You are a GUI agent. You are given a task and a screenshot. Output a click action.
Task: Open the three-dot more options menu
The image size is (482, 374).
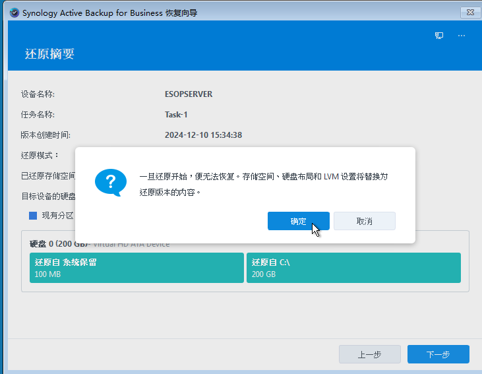pyautogui.click(x=462, y=36)
